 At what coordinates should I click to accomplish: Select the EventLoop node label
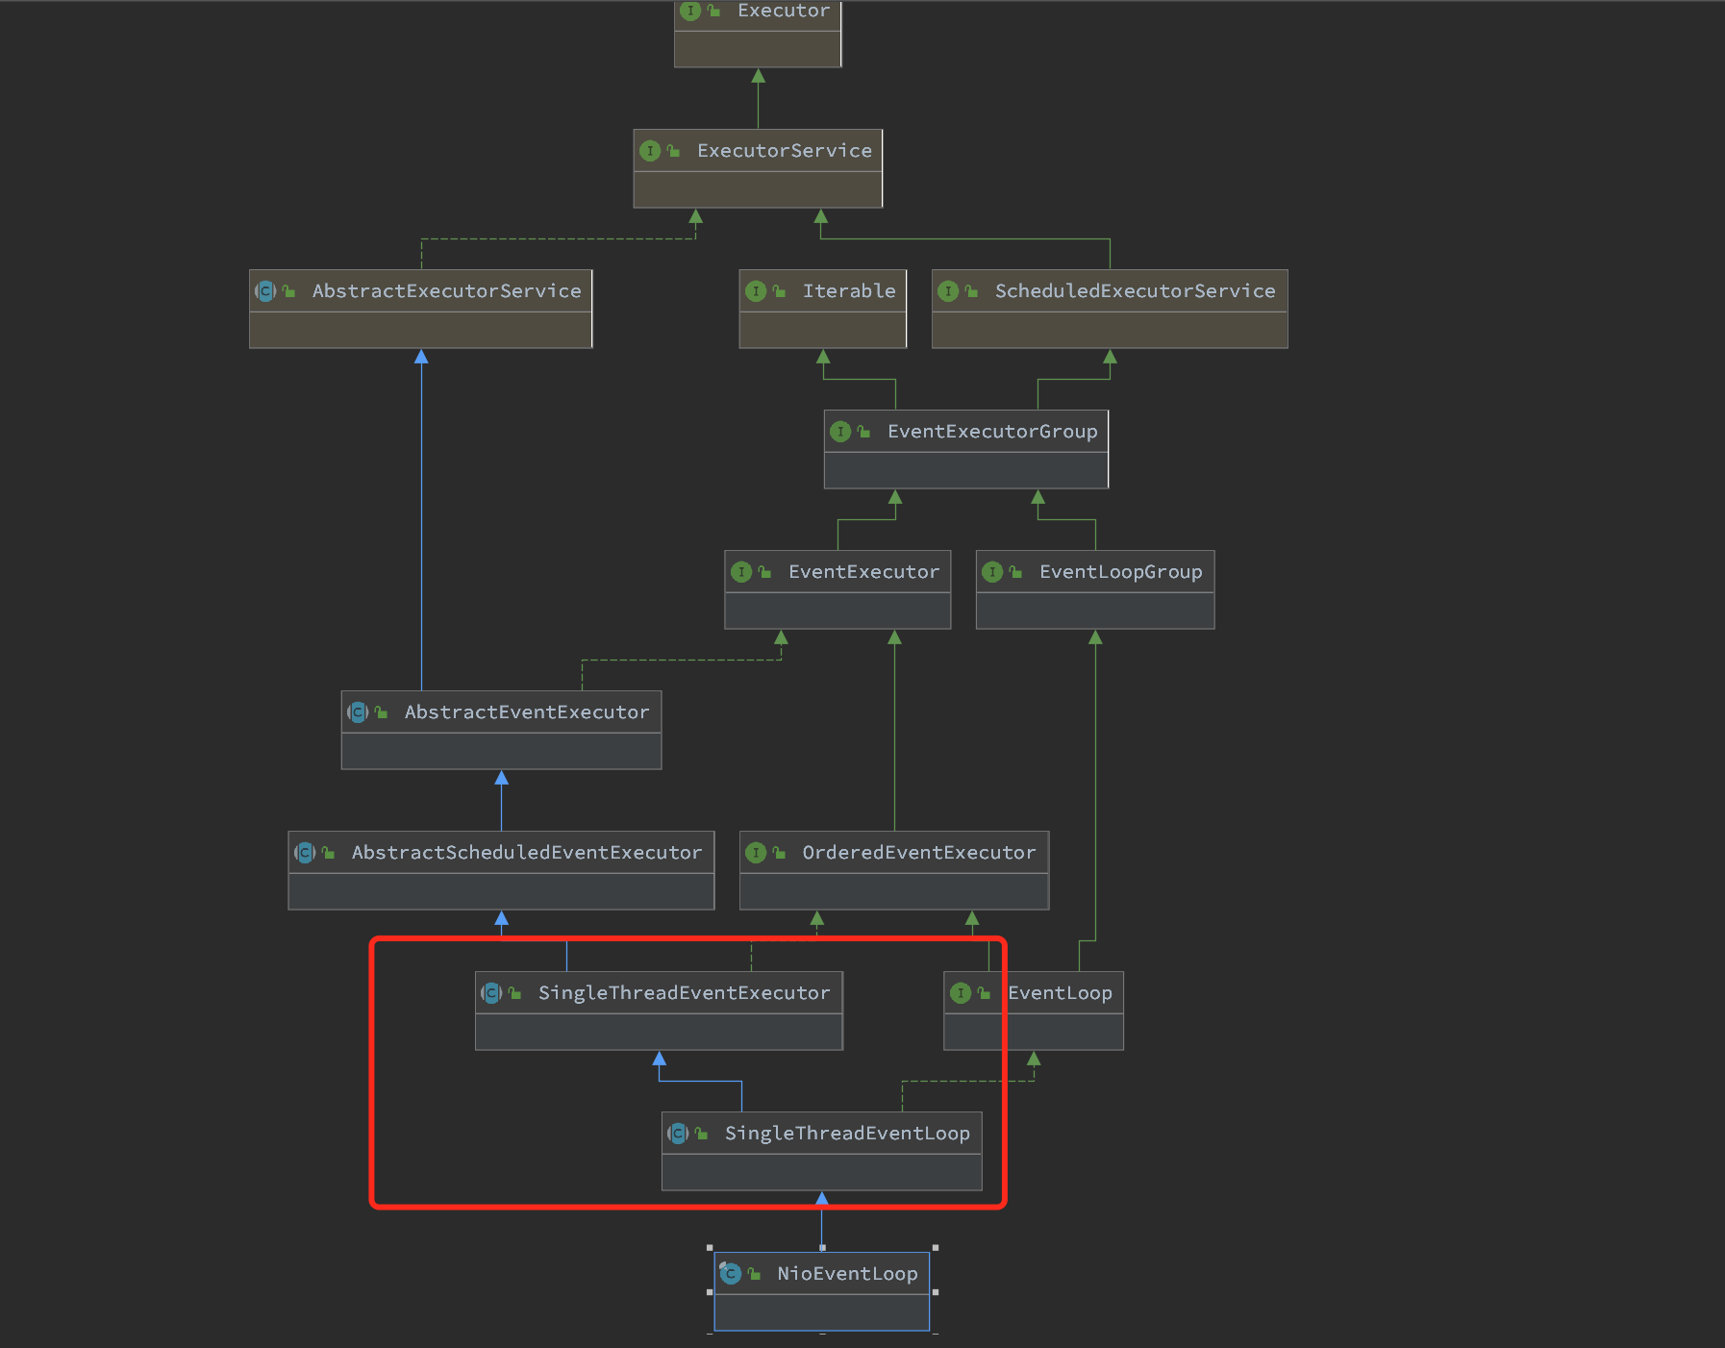pyautogui.click(x=1060, y=993)
